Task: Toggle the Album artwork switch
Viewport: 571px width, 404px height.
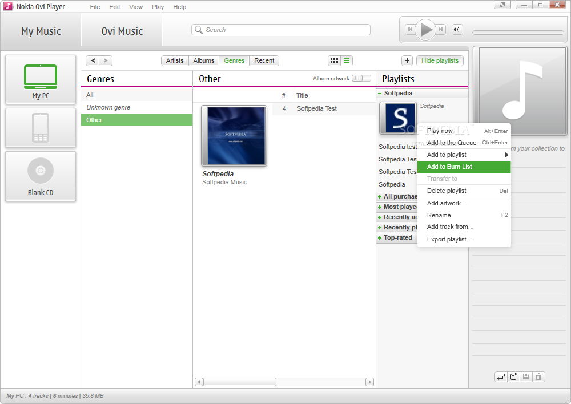Action: click(x=361, y=78)
